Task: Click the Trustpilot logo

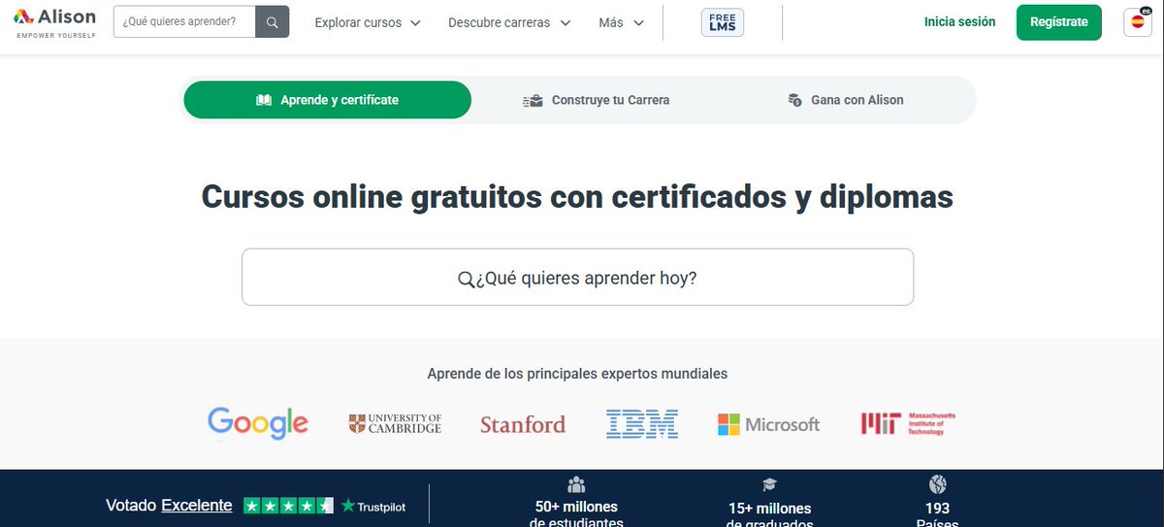Action: 373,507
